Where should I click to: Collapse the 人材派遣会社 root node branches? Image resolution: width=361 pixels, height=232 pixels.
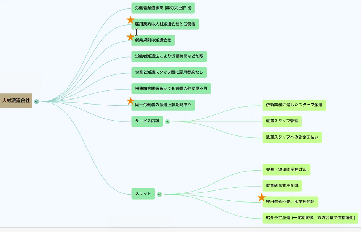pyautogui.click(x=36, y=101)
